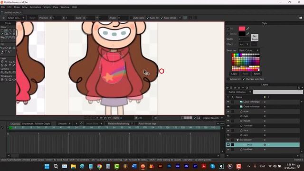Select the Pan Workspace hand tool
Screen dimensions: 304x171
(x=2, y=80)
